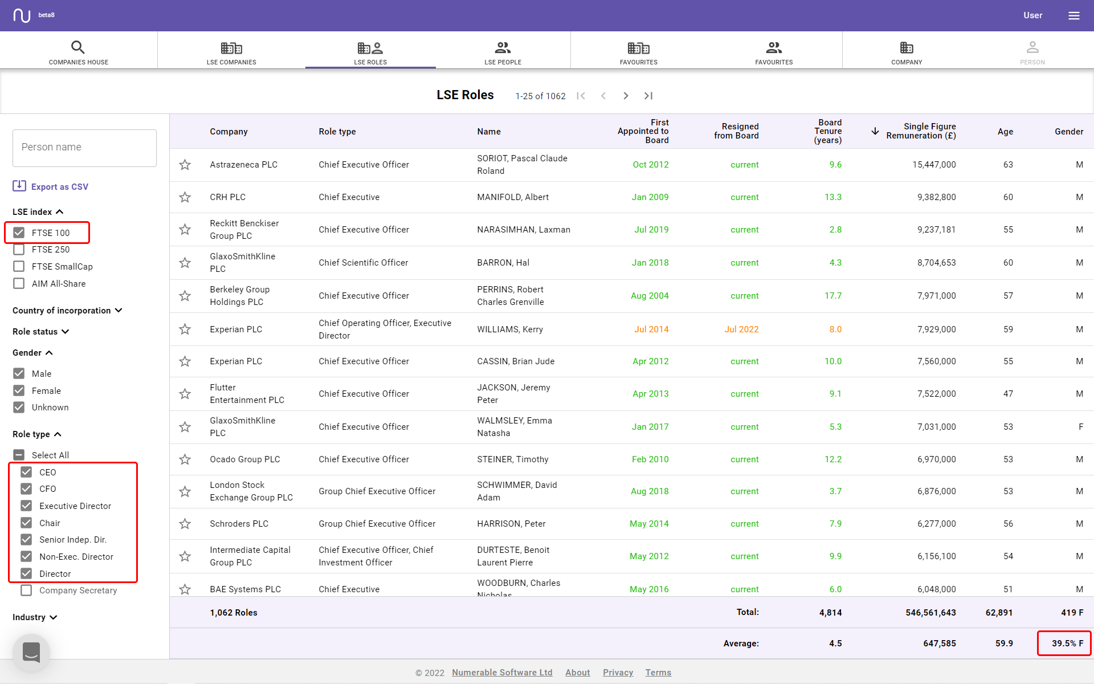Sort by the Age column header
Viewport: 1094px width, 684px height.
[1005, 132]
